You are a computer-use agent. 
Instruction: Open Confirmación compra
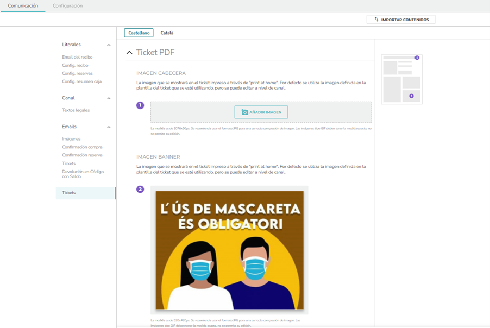(82, 147)
